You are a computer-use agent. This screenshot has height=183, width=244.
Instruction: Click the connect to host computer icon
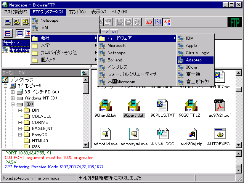click(x=8, y=22)
